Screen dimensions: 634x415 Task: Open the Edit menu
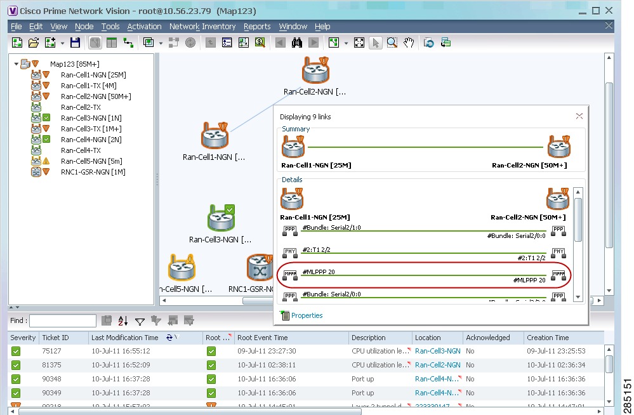click(36, 26)
